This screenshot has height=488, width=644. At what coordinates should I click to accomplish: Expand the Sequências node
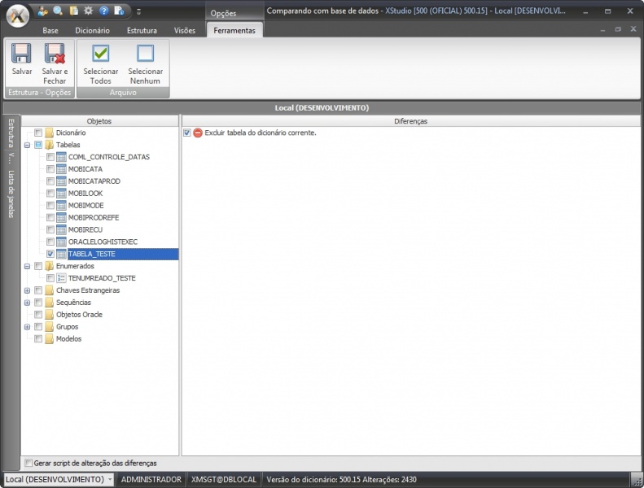[27, 303]
